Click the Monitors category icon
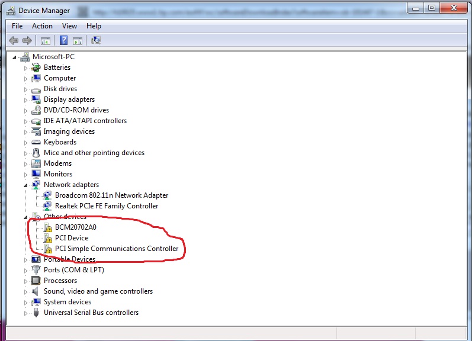Viewport: 472px width, 341px height. (x=36, y=174)
